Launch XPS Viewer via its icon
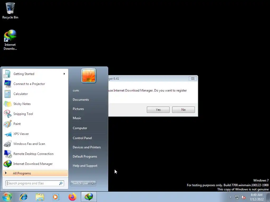This screenshot has height=202, width=270. [x=8, y=134]
